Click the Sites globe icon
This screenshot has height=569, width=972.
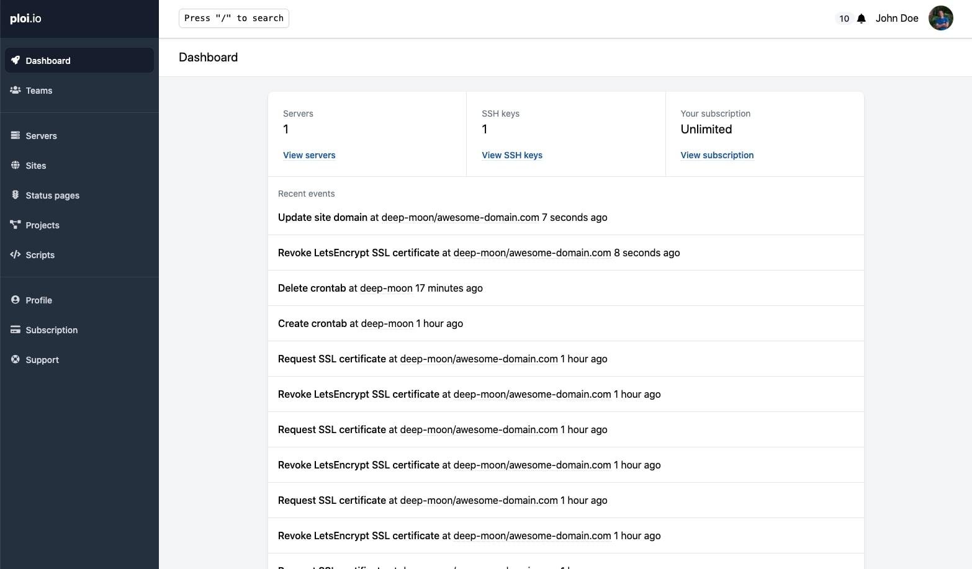click(x=16, y=165)
